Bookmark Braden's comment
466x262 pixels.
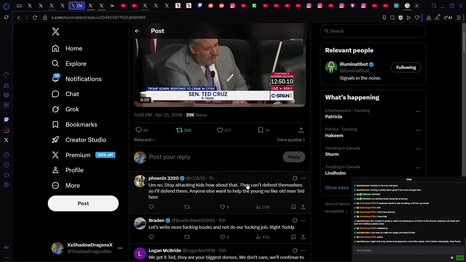pos(293,237)
